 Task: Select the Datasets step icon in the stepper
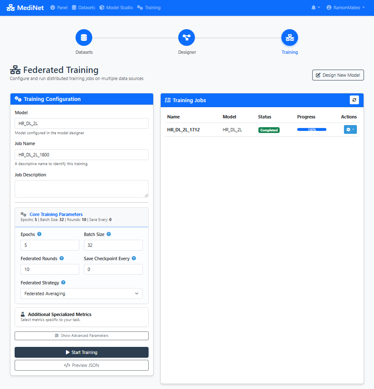[83, 37]
